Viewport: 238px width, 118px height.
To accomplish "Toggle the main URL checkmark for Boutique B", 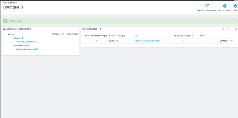I will pos(183,41).
